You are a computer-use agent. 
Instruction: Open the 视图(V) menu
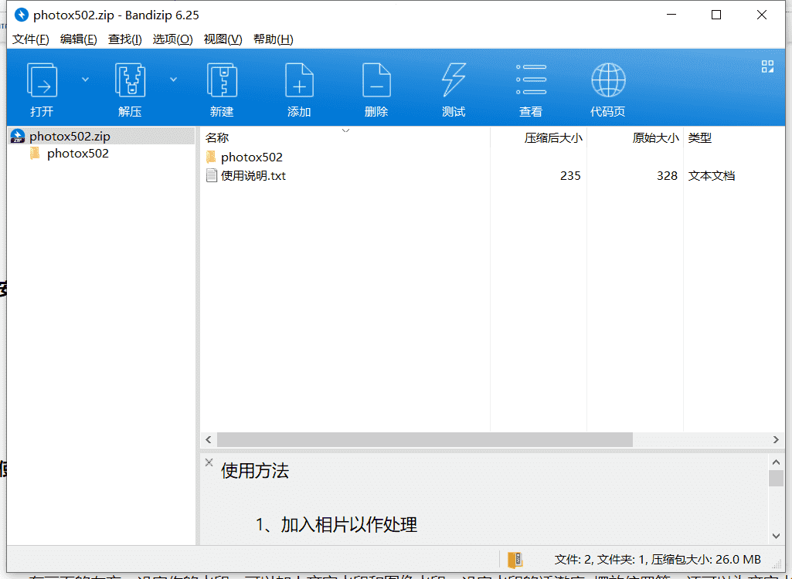pos(223,39)
